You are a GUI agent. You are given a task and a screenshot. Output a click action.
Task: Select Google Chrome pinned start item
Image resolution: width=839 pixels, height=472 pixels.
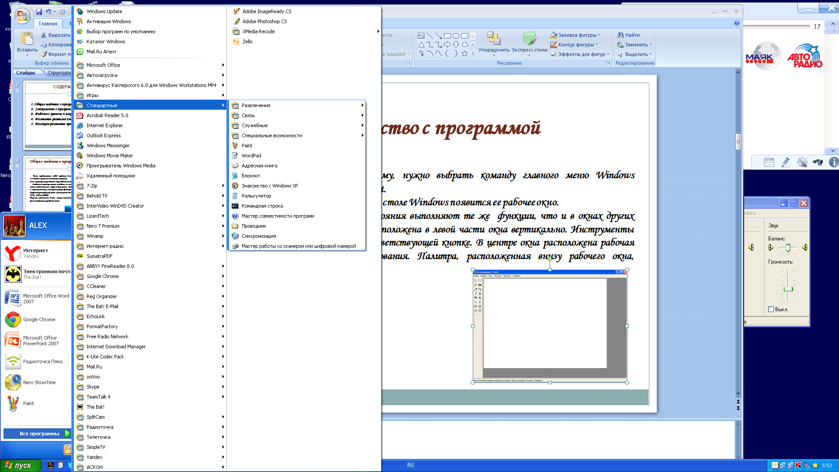[x=37, y=319]
